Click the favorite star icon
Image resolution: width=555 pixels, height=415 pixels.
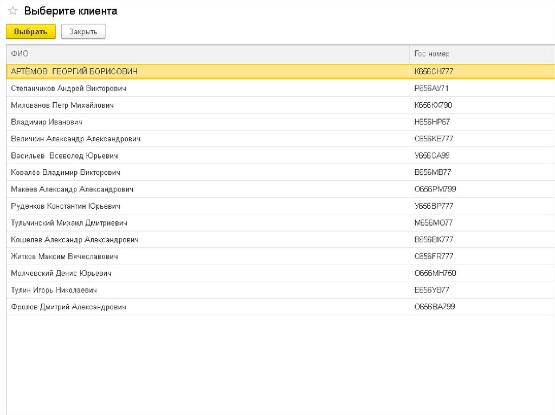pos(13,11)
